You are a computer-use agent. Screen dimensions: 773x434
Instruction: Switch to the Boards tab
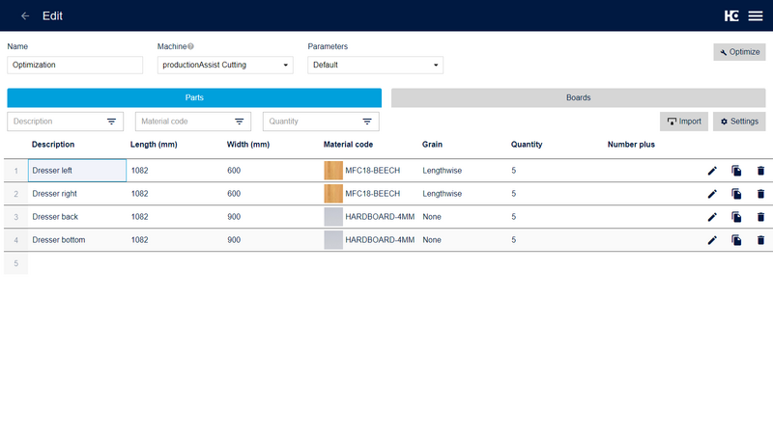[x=578, y=98]
